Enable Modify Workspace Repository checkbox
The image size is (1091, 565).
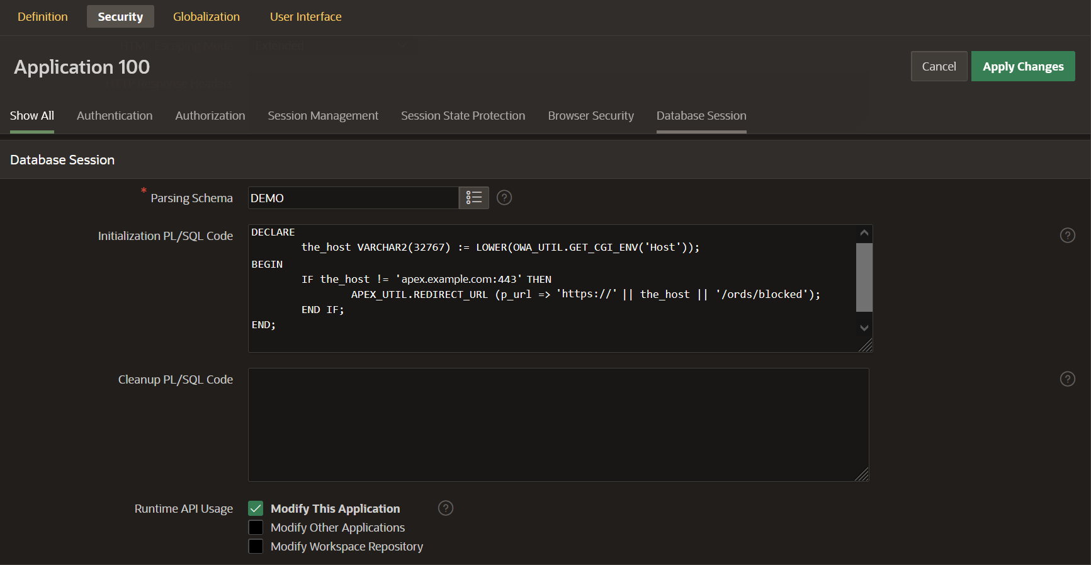[256, 546]
